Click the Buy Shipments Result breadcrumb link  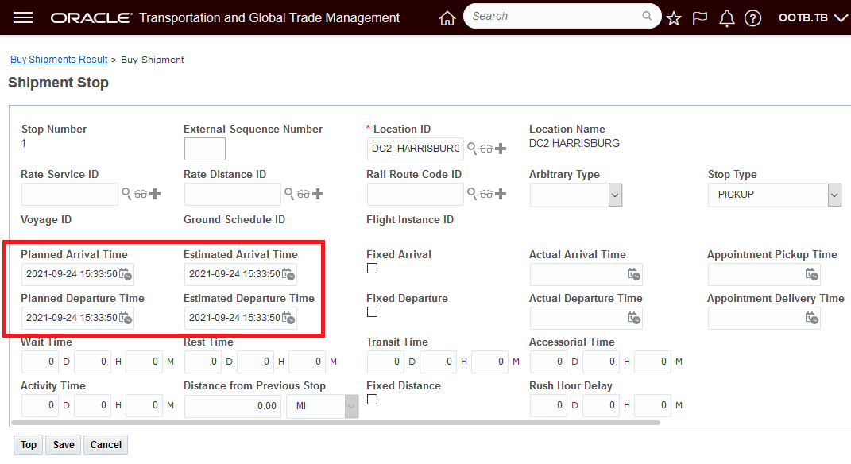59,60
